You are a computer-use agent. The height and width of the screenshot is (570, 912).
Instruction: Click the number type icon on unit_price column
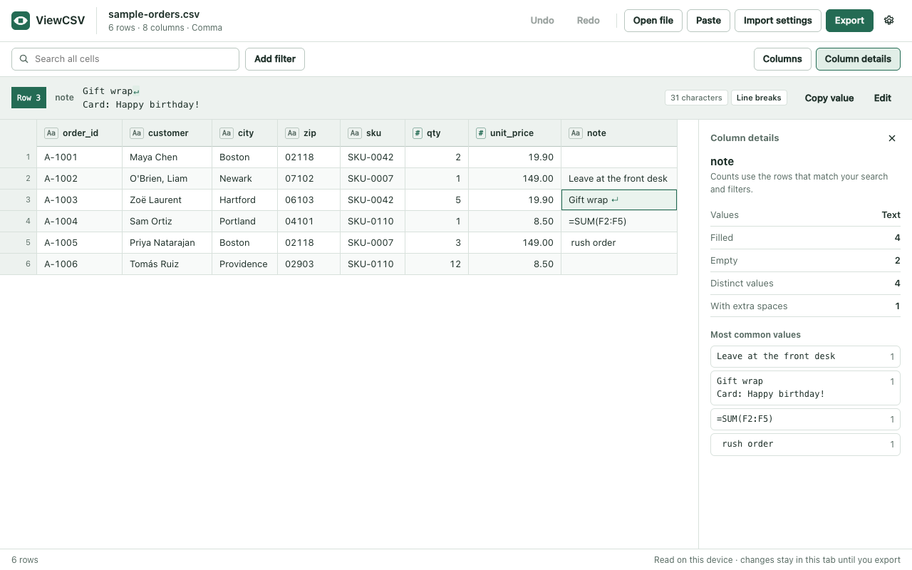(x=481, y=133)
